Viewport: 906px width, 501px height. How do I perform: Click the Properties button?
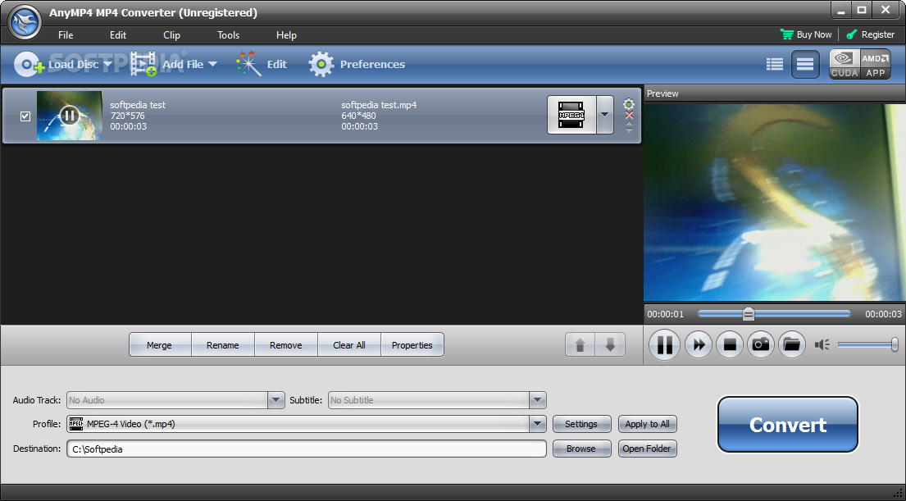412,345
